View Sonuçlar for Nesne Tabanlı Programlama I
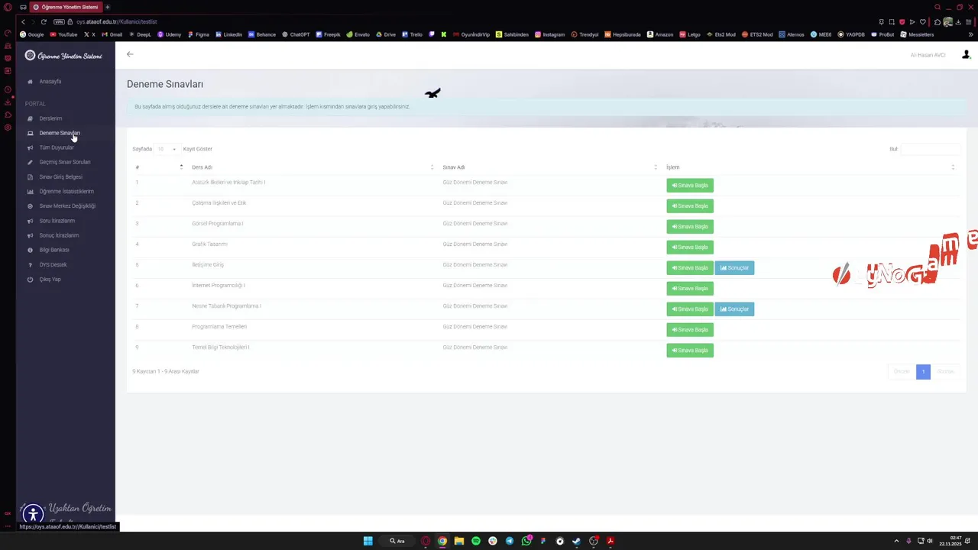This screenshot has height=550, width=978. pyautogui.click(x=734, y=309)
